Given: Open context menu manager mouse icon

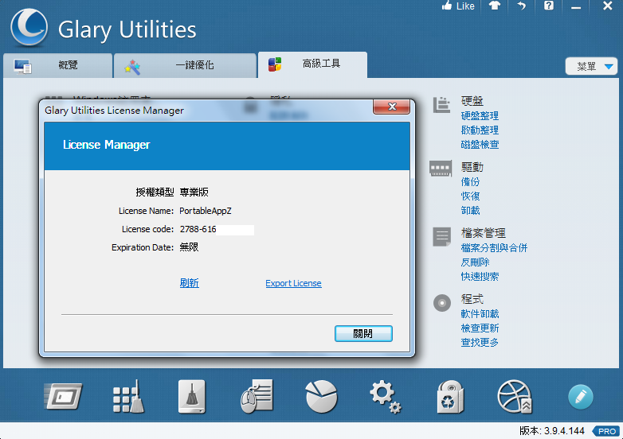Looking at the screenshot, I should [x=257, y=397].
